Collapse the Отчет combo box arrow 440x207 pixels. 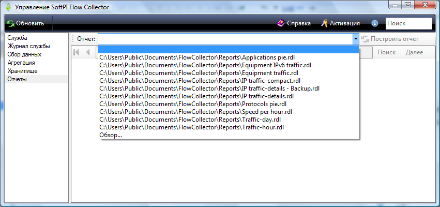tap(356, 39)
